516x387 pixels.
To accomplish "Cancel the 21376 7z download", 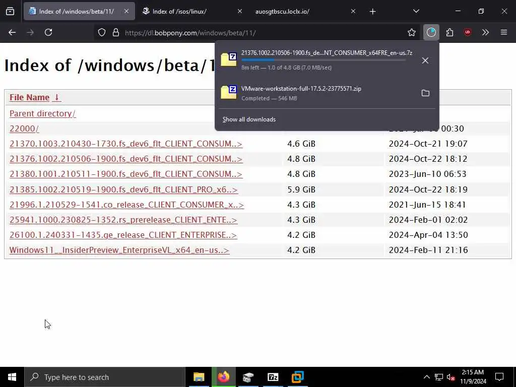I will [x=425, y=60].
